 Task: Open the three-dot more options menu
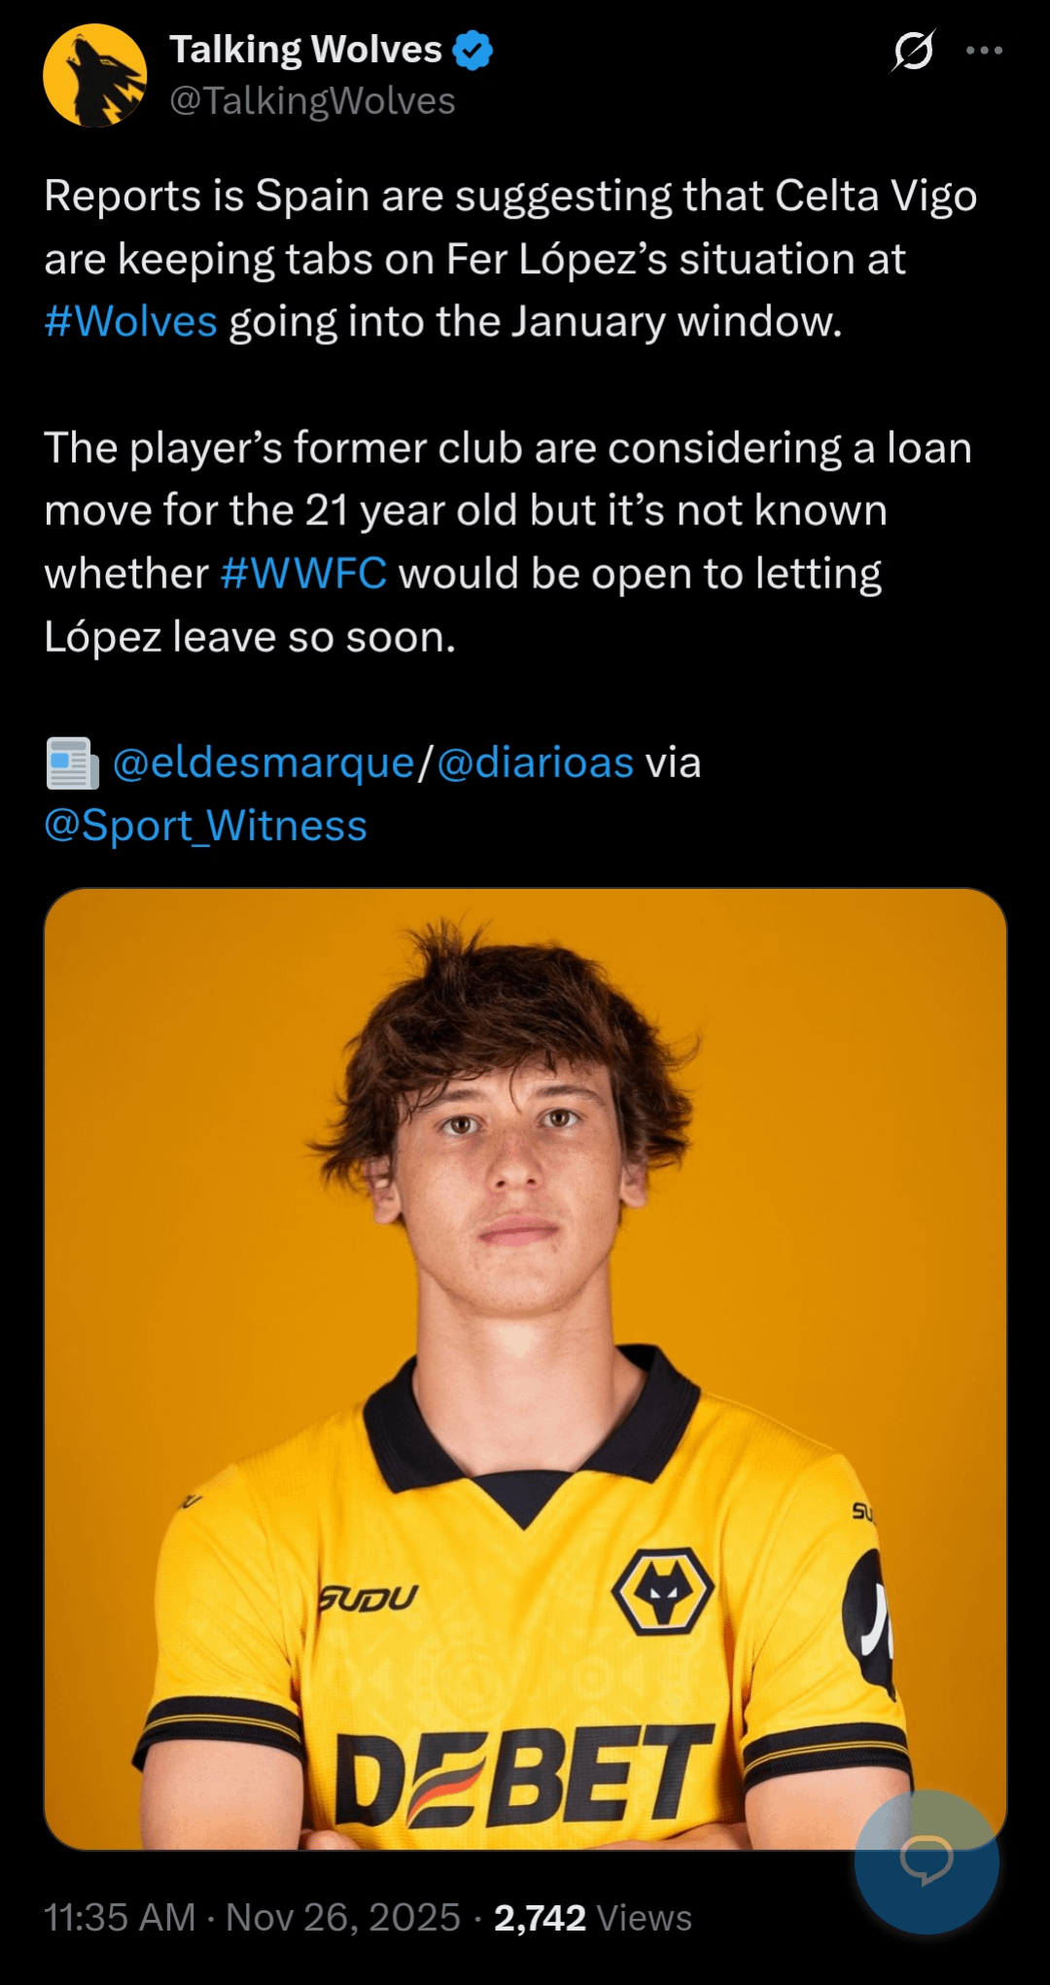(x=984, y=51)
